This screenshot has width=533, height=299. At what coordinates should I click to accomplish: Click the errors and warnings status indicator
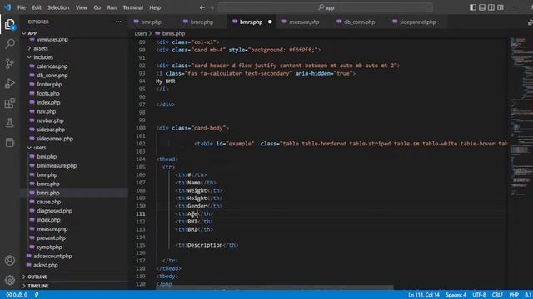tap(17, 295)
